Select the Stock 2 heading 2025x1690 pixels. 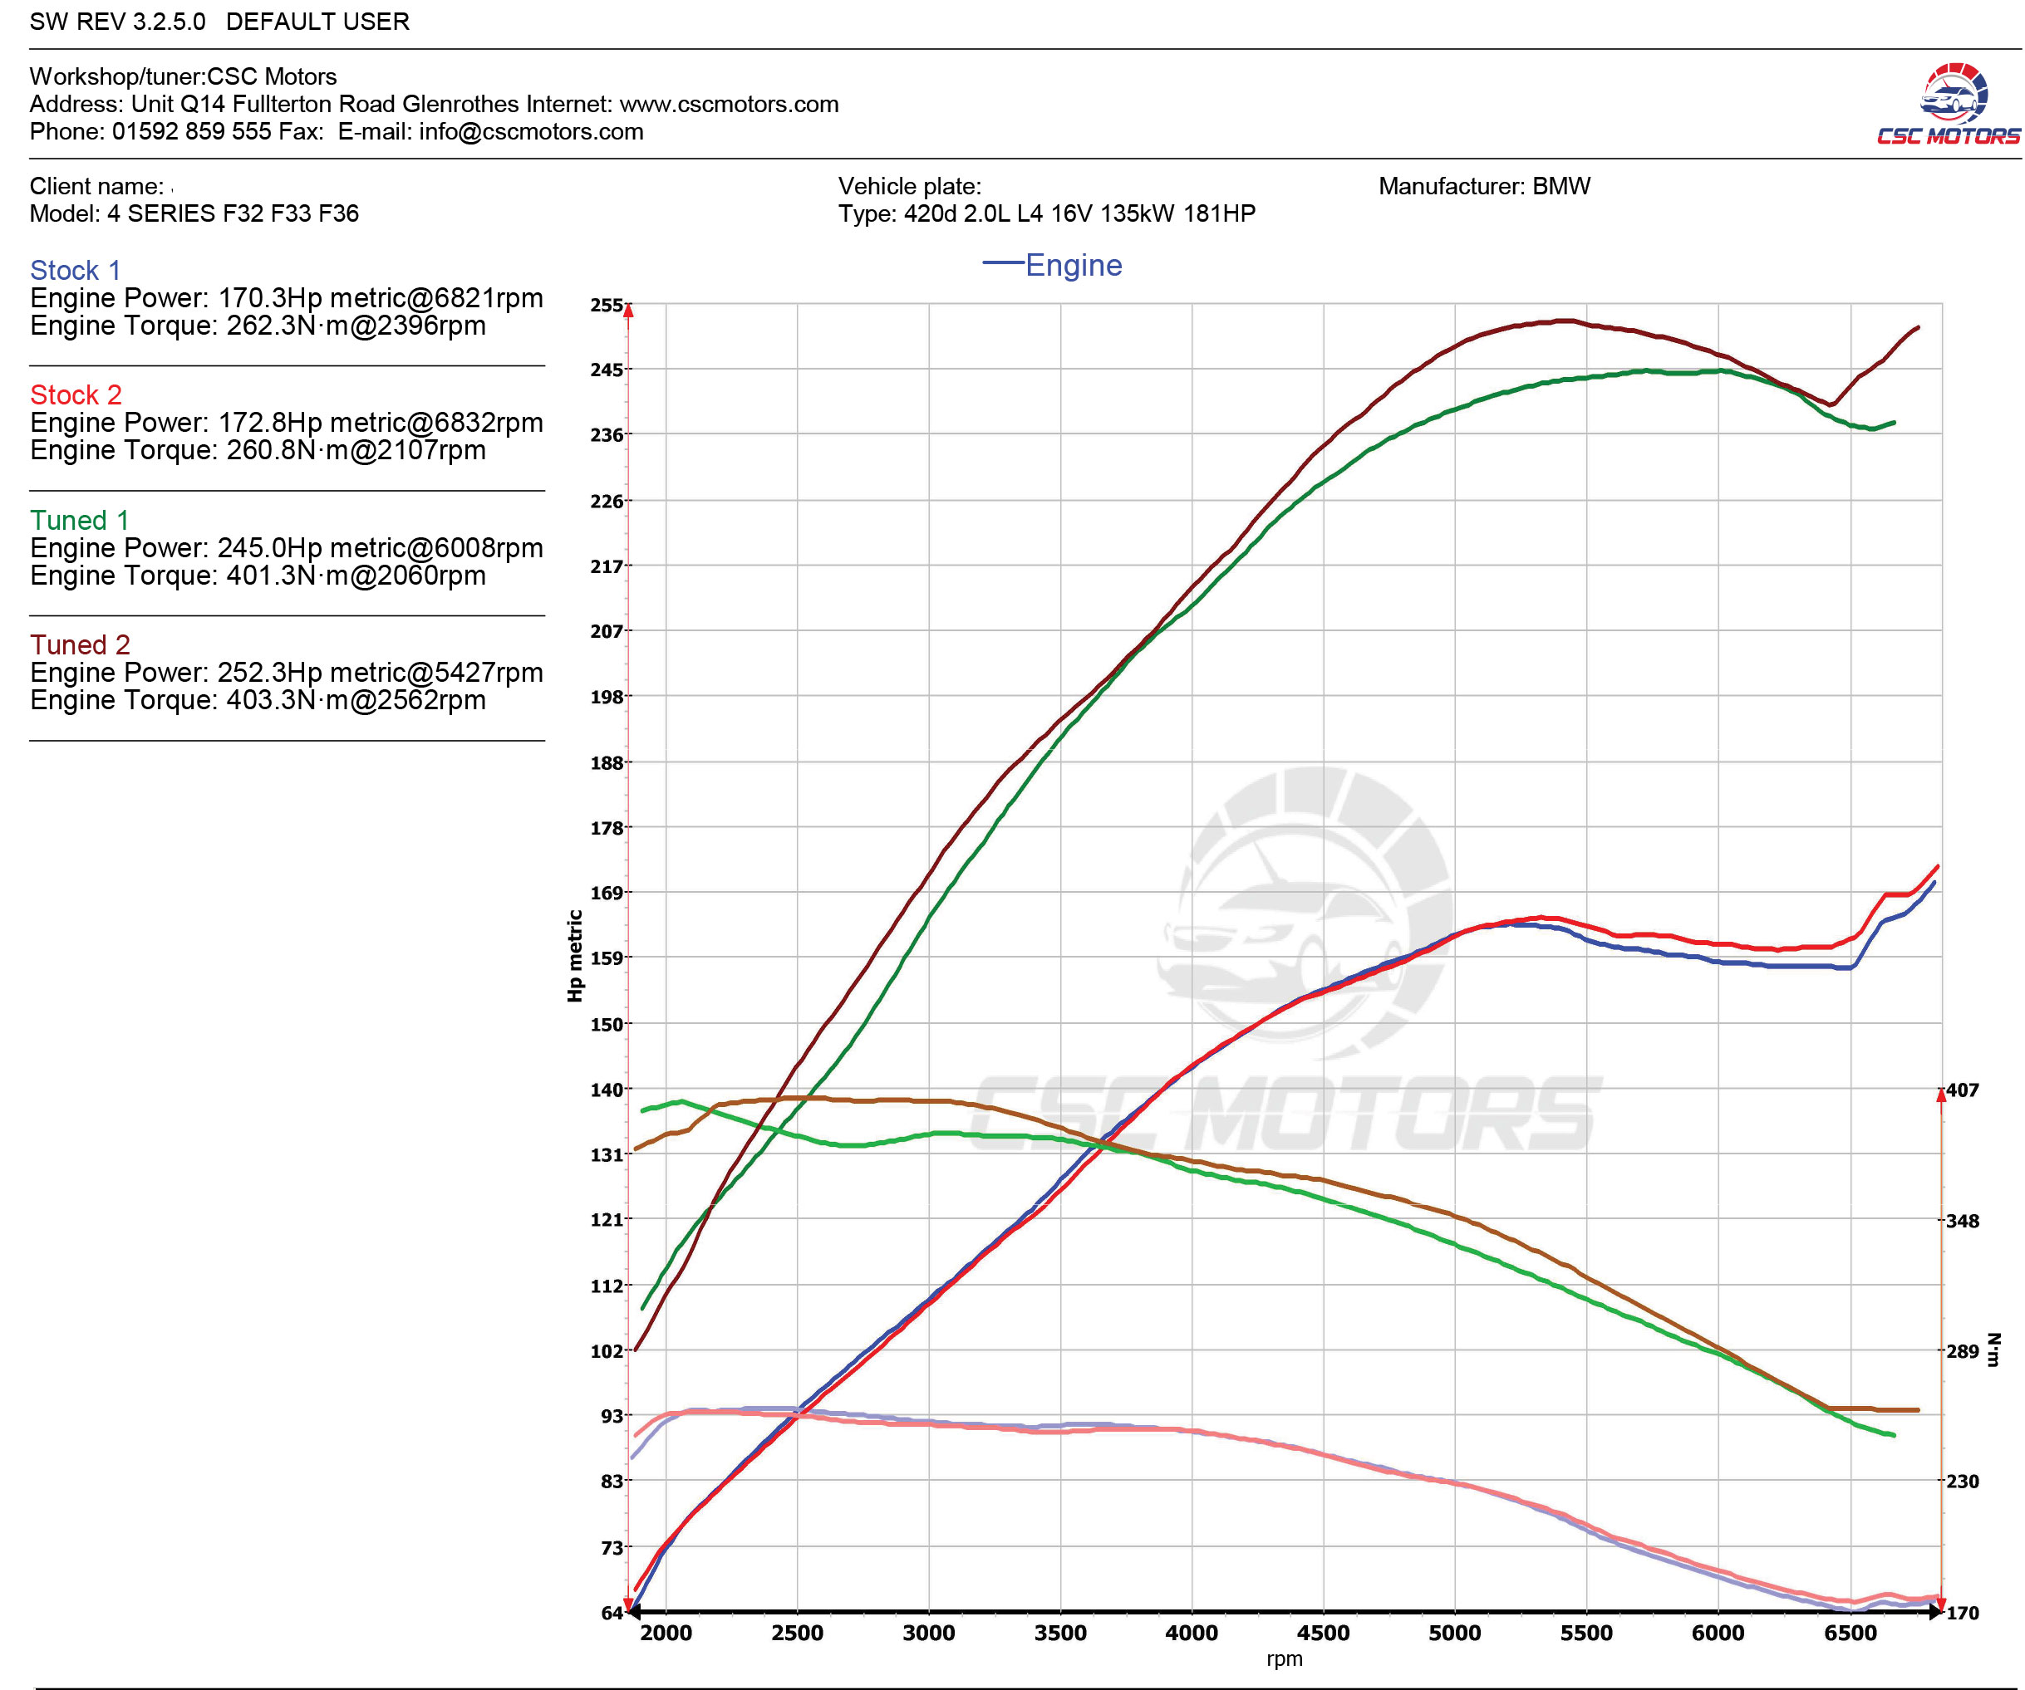click(x=76, y=394)
